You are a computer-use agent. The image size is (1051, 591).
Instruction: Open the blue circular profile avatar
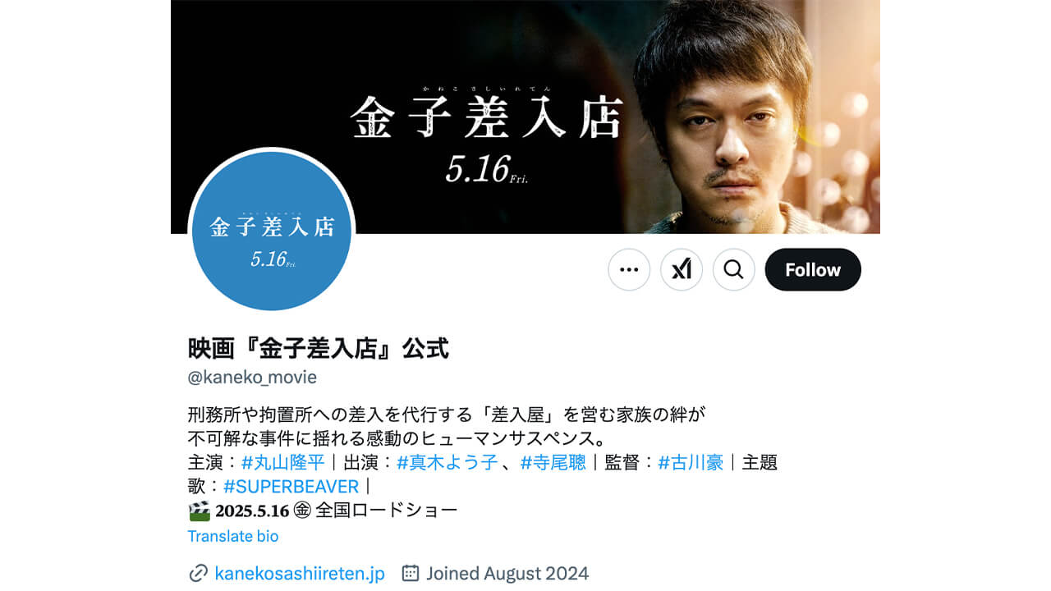[272, 231]
